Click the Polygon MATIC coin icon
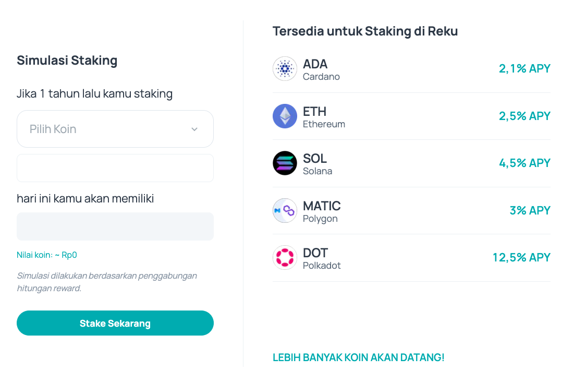The width and height of the screenshot is (574, 382). (x=285, y=210)
